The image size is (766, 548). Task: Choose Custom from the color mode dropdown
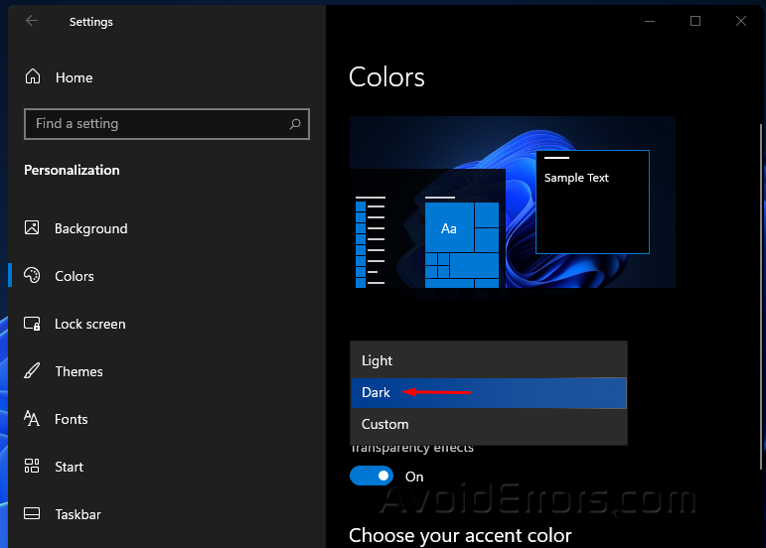tap(489, 425)
